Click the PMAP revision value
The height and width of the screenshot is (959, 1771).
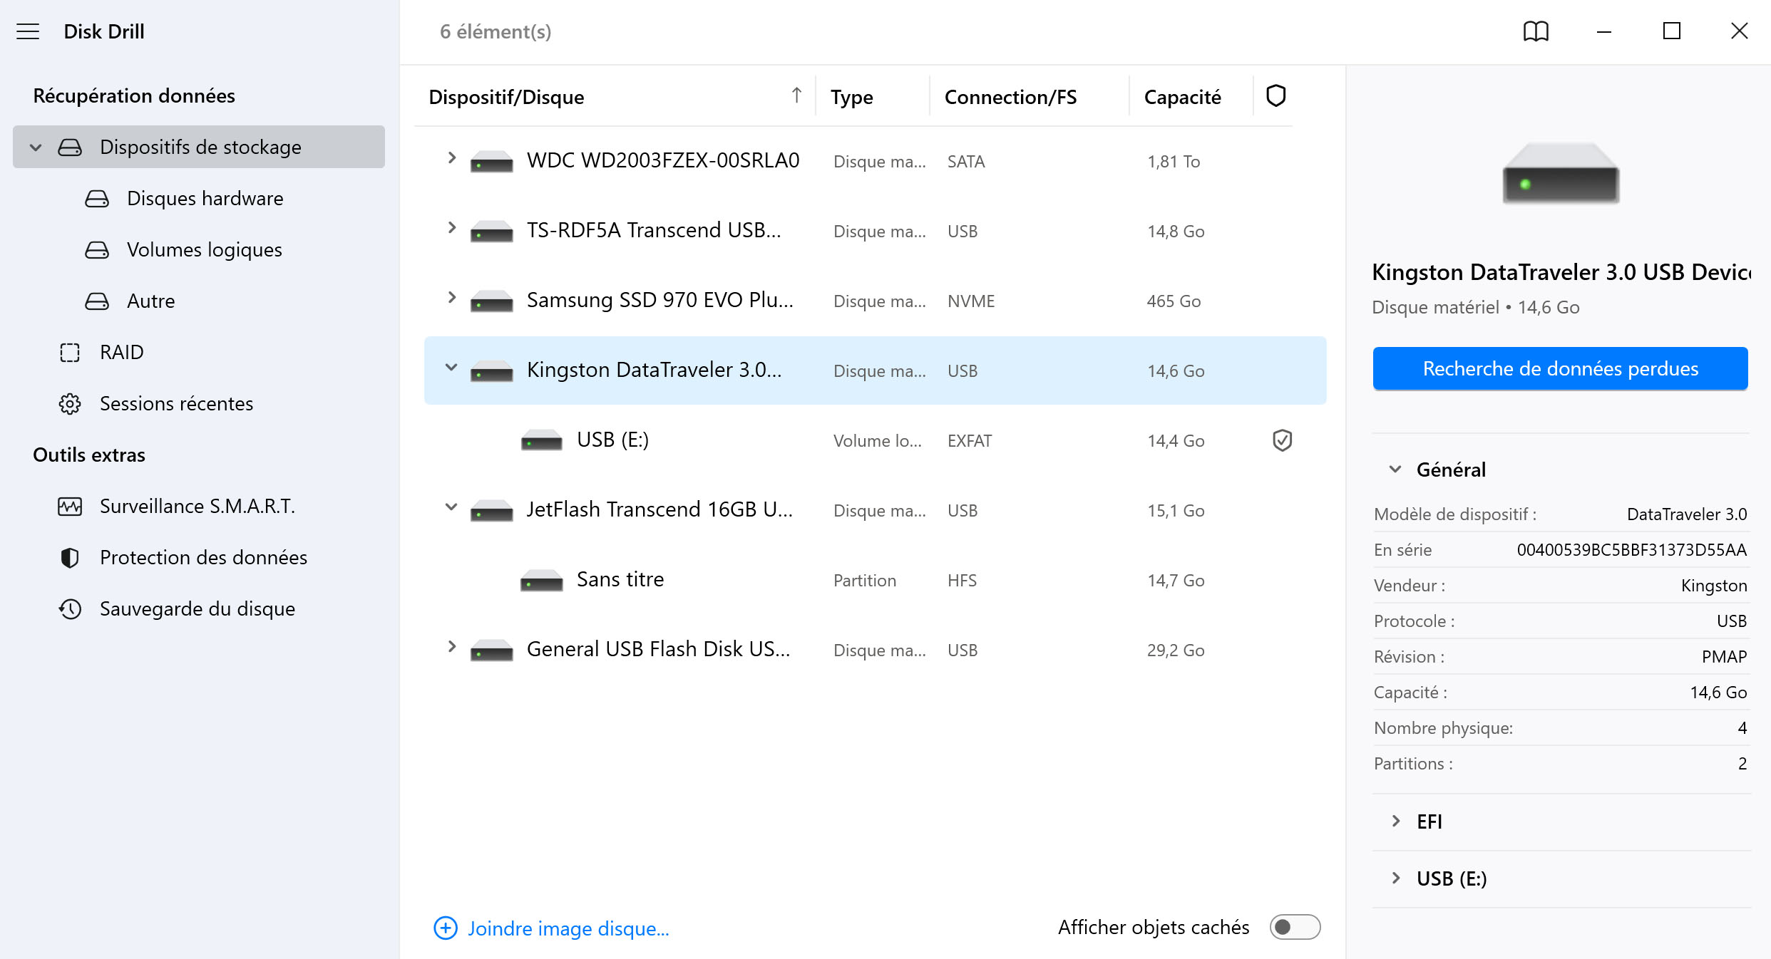[x=1725, y=657]
